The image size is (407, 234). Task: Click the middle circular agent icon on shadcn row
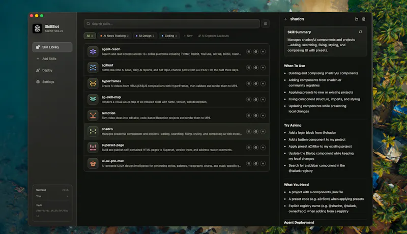click(256, 132)
